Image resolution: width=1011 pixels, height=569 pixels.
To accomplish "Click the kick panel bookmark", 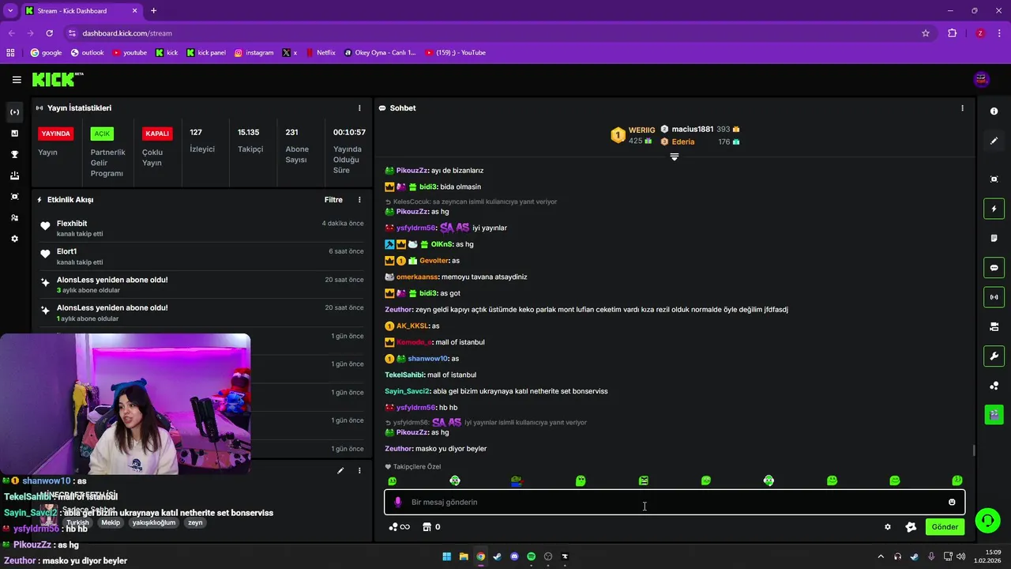I will tap(206, 53).
